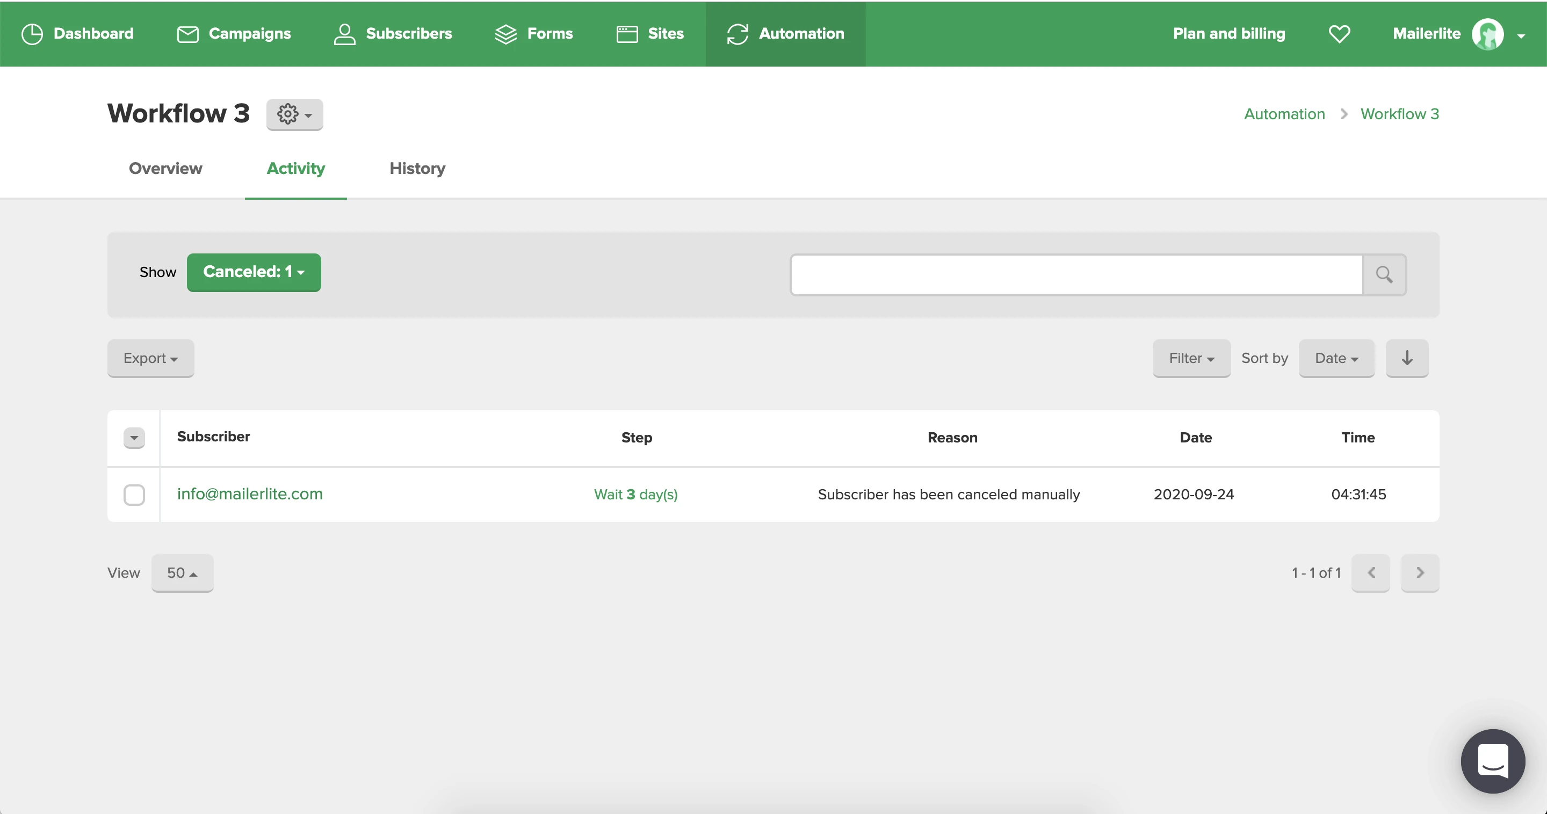Expand the Canceled: 1 show dropdown
Screen dimensions: 1547x814
click(254, 273)
